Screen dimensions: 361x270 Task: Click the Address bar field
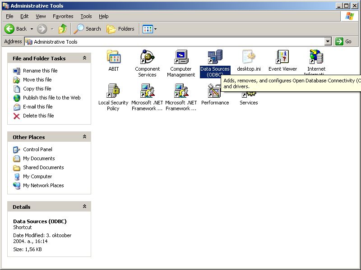point(175,41)
